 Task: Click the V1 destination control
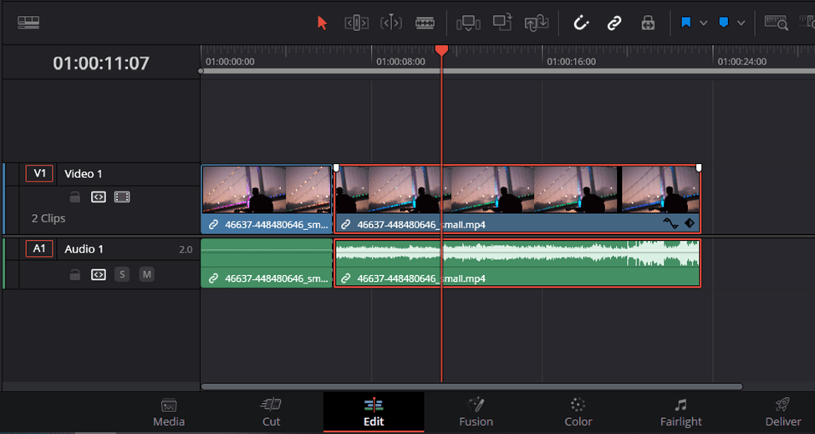pyautogui.click(x=39, y=174)
